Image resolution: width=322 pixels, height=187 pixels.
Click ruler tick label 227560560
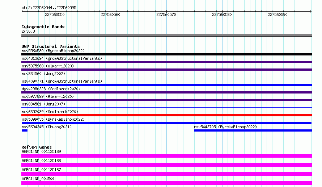coord(110,14)
